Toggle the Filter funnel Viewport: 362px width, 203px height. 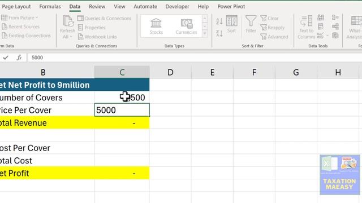coord(251,24)
